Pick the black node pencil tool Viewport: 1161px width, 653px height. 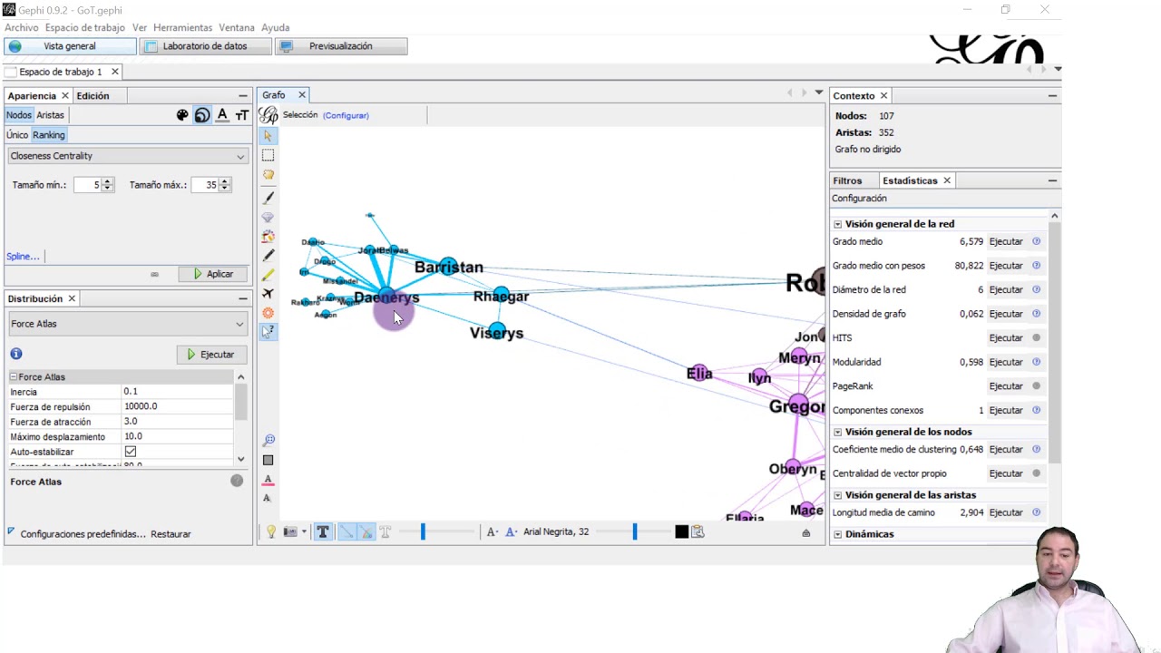pyautogui.click(x=268, y=256)
